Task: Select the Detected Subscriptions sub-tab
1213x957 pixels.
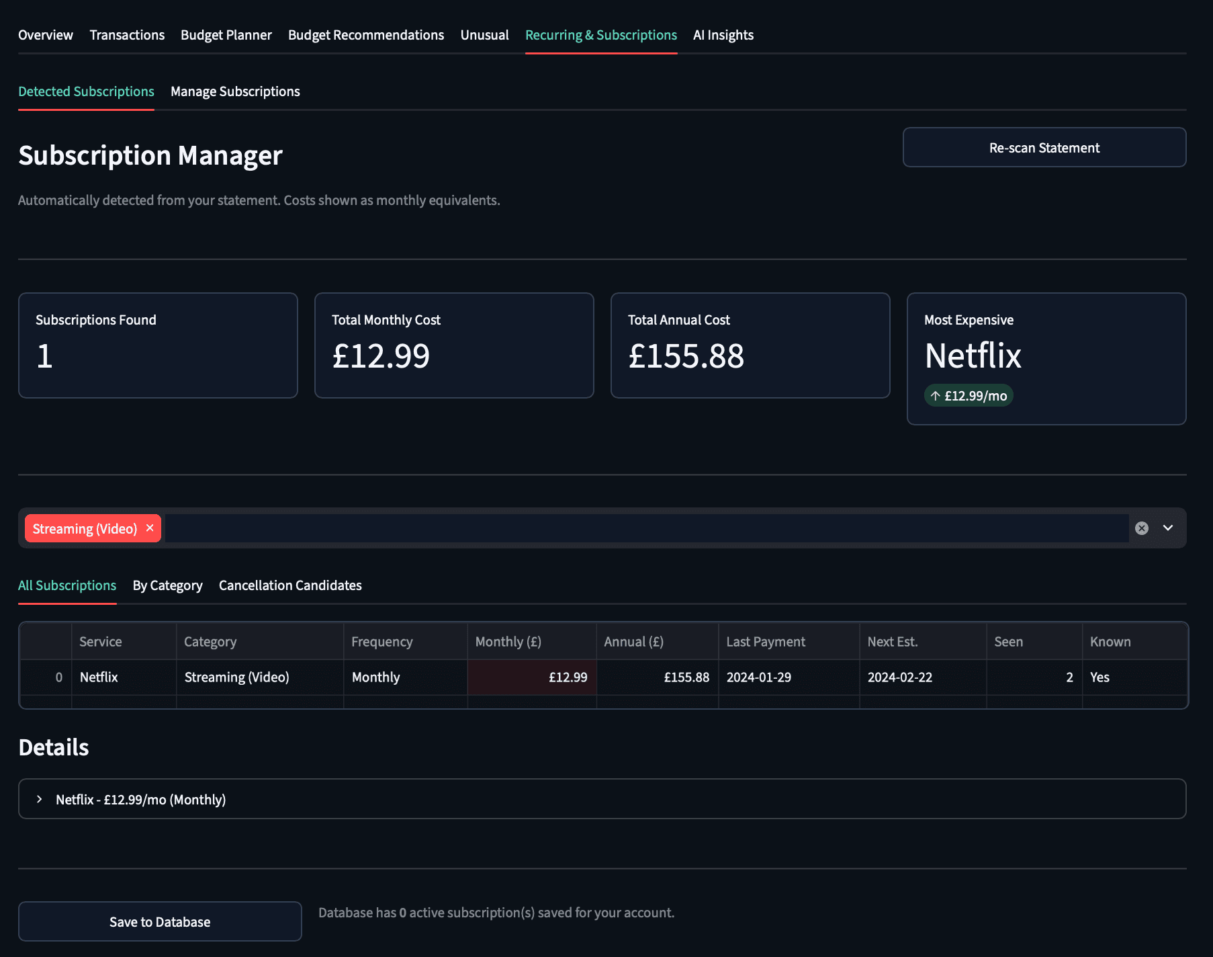Action: pyautogui.click(x=86, y=91)
